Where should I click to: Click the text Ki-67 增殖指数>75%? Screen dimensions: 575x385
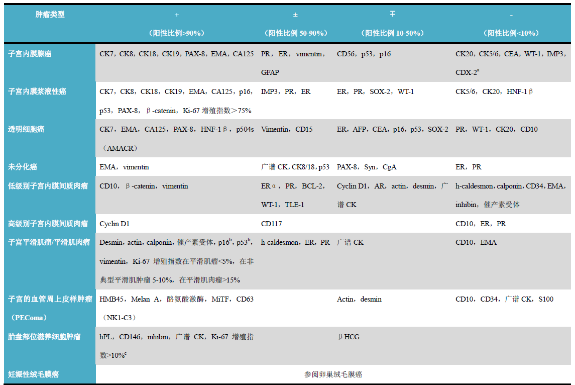pyautogui.click(x=217, y=111)
